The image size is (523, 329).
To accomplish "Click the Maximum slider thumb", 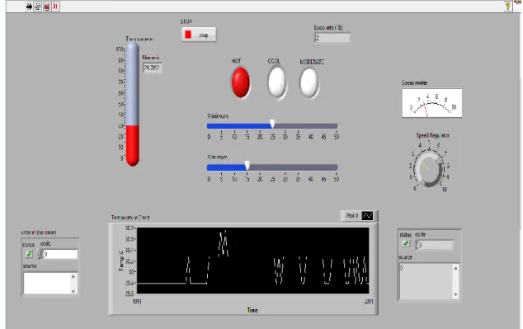I will click(272, 124).
